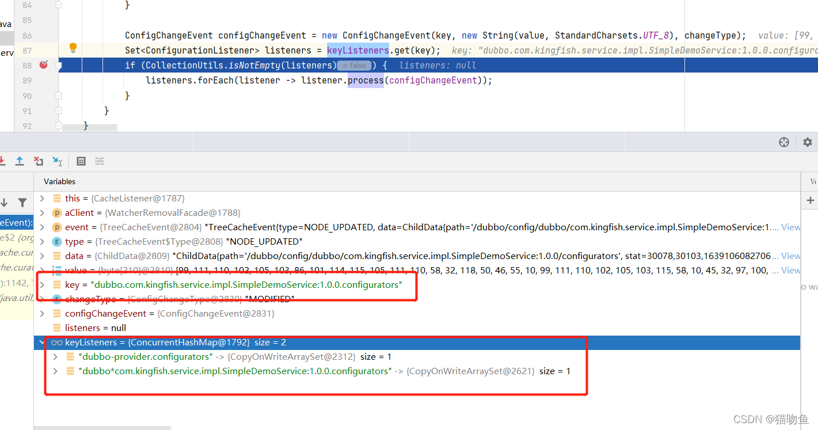Click the WatcherRemovalFacade@1788 value

coord(173,213)
